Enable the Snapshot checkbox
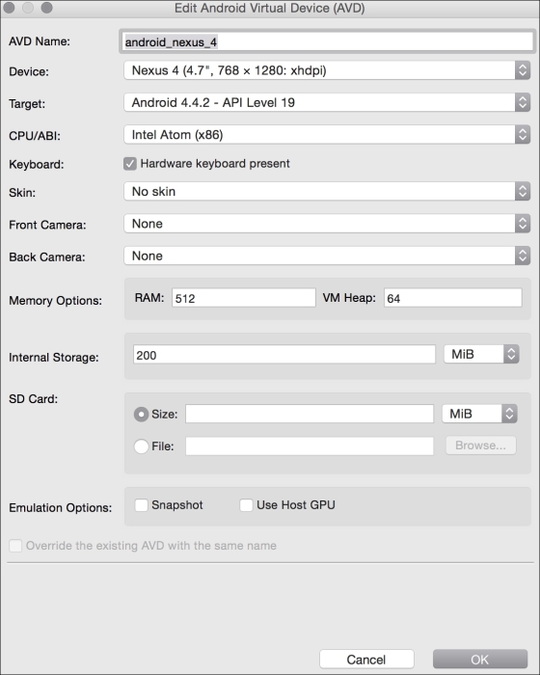Screen dimensions: 540x675 point(141,505)
